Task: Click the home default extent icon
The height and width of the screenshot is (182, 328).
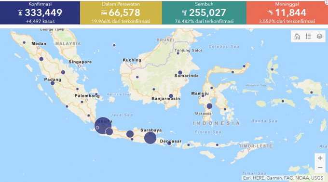Action: click(297, 36)
